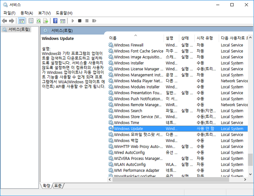Click the vertical scrollbar thumb
Viewport: 254px width, 196px height.
[250, 160]
